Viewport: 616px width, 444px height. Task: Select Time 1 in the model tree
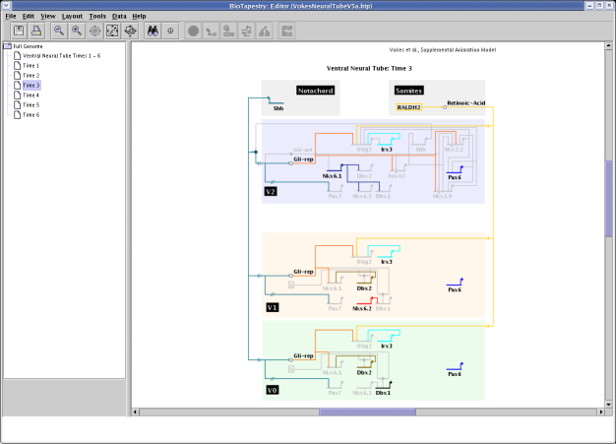pyautogui.click(x=31, y=66)
